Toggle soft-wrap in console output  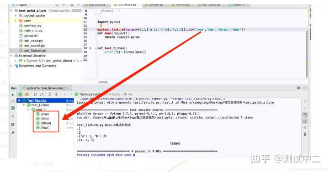tap(305, 115)
